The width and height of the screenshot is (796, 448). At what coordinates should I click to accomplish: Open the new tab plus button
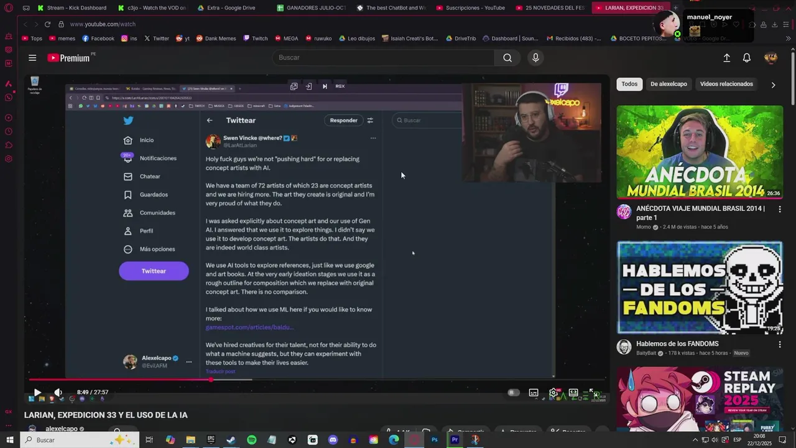[675, 7]
